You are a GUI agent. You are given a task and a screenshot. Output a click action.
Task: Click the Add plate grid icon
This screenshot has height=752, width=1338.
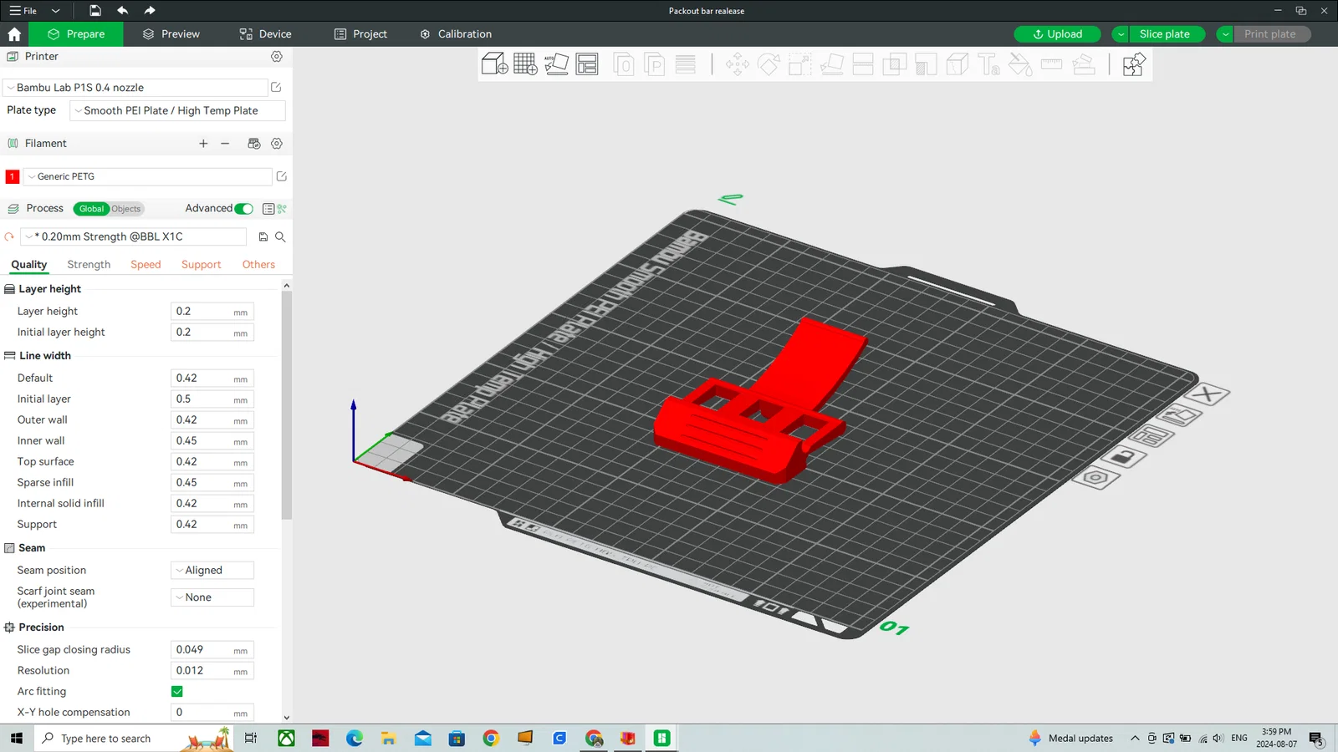pyautogui.click(x=525, y=64)
